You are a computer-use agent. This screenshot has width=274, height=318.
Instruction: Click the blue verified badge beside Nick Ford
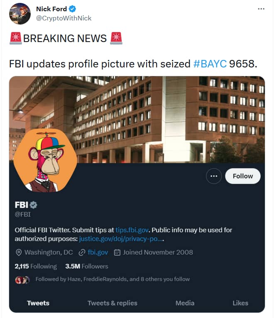pyautogui.click(x=72, y=9)
